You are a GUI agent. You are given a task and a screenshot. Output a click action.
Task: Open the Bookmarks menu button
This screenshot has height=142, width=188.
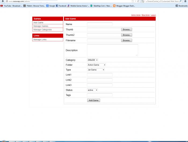182,6
